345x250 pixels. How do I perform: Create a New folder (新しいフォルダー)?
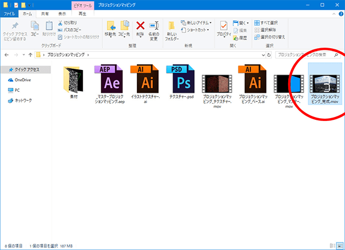(x=172, y=31)
